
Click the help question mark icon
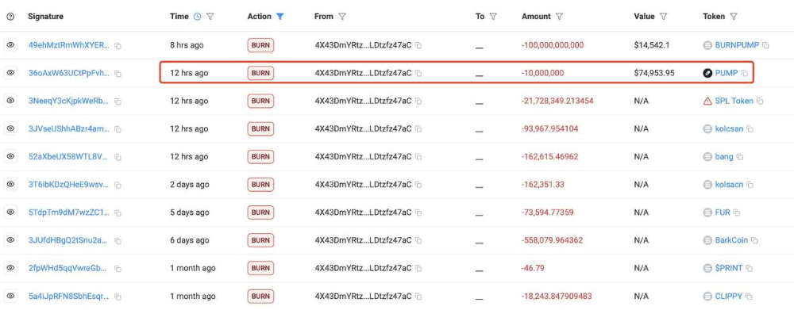[x=10, y=17]
